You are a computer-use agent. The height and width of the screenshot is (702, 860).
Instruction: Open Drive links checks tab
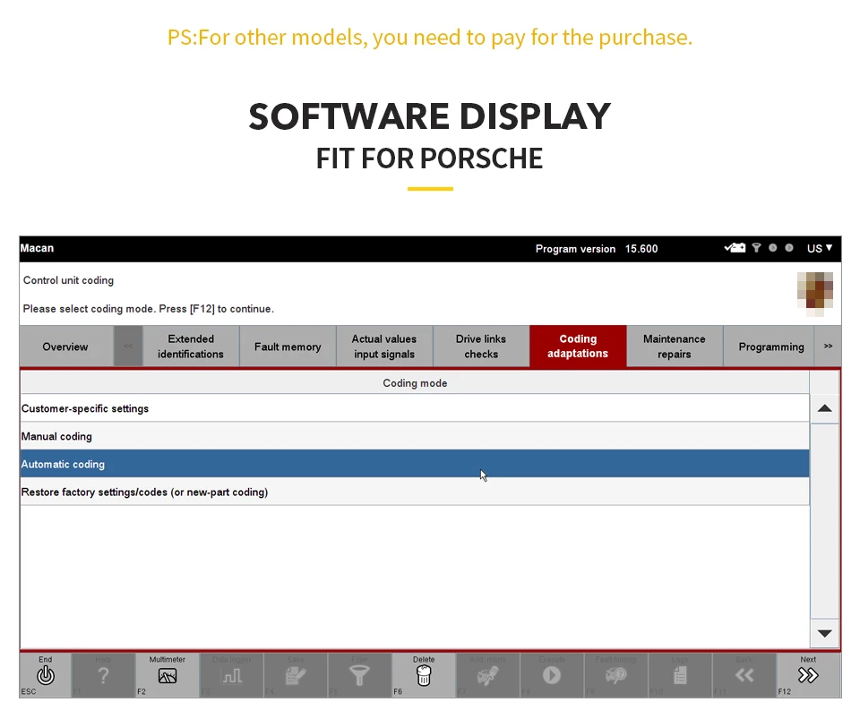point(481,347)
